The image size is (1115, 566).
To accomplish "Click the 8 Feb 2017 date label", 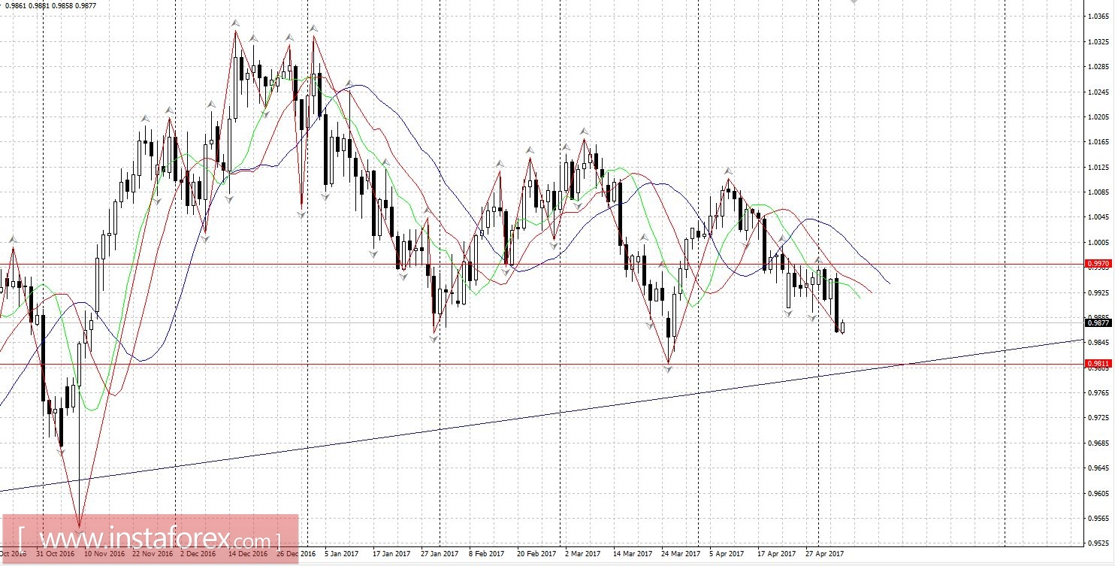I will [486, 554].
